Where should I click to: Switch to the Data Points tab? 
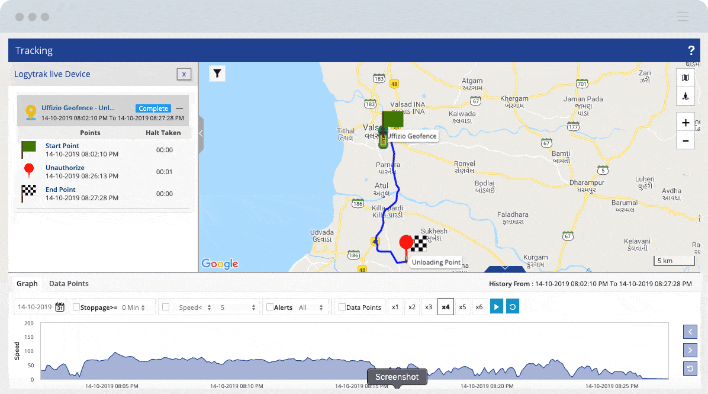[x=69, y=284]
